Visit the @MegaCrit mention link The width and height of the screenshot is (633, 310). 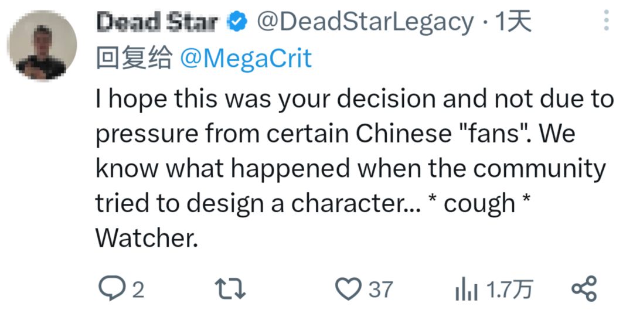pyautogui.click(x=246, y=58)
